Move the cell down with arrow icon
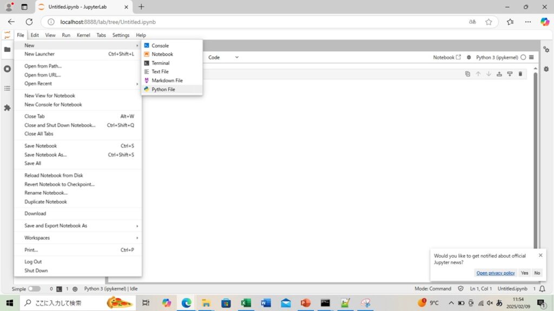The image size is (554, 311). click(489, 73)
